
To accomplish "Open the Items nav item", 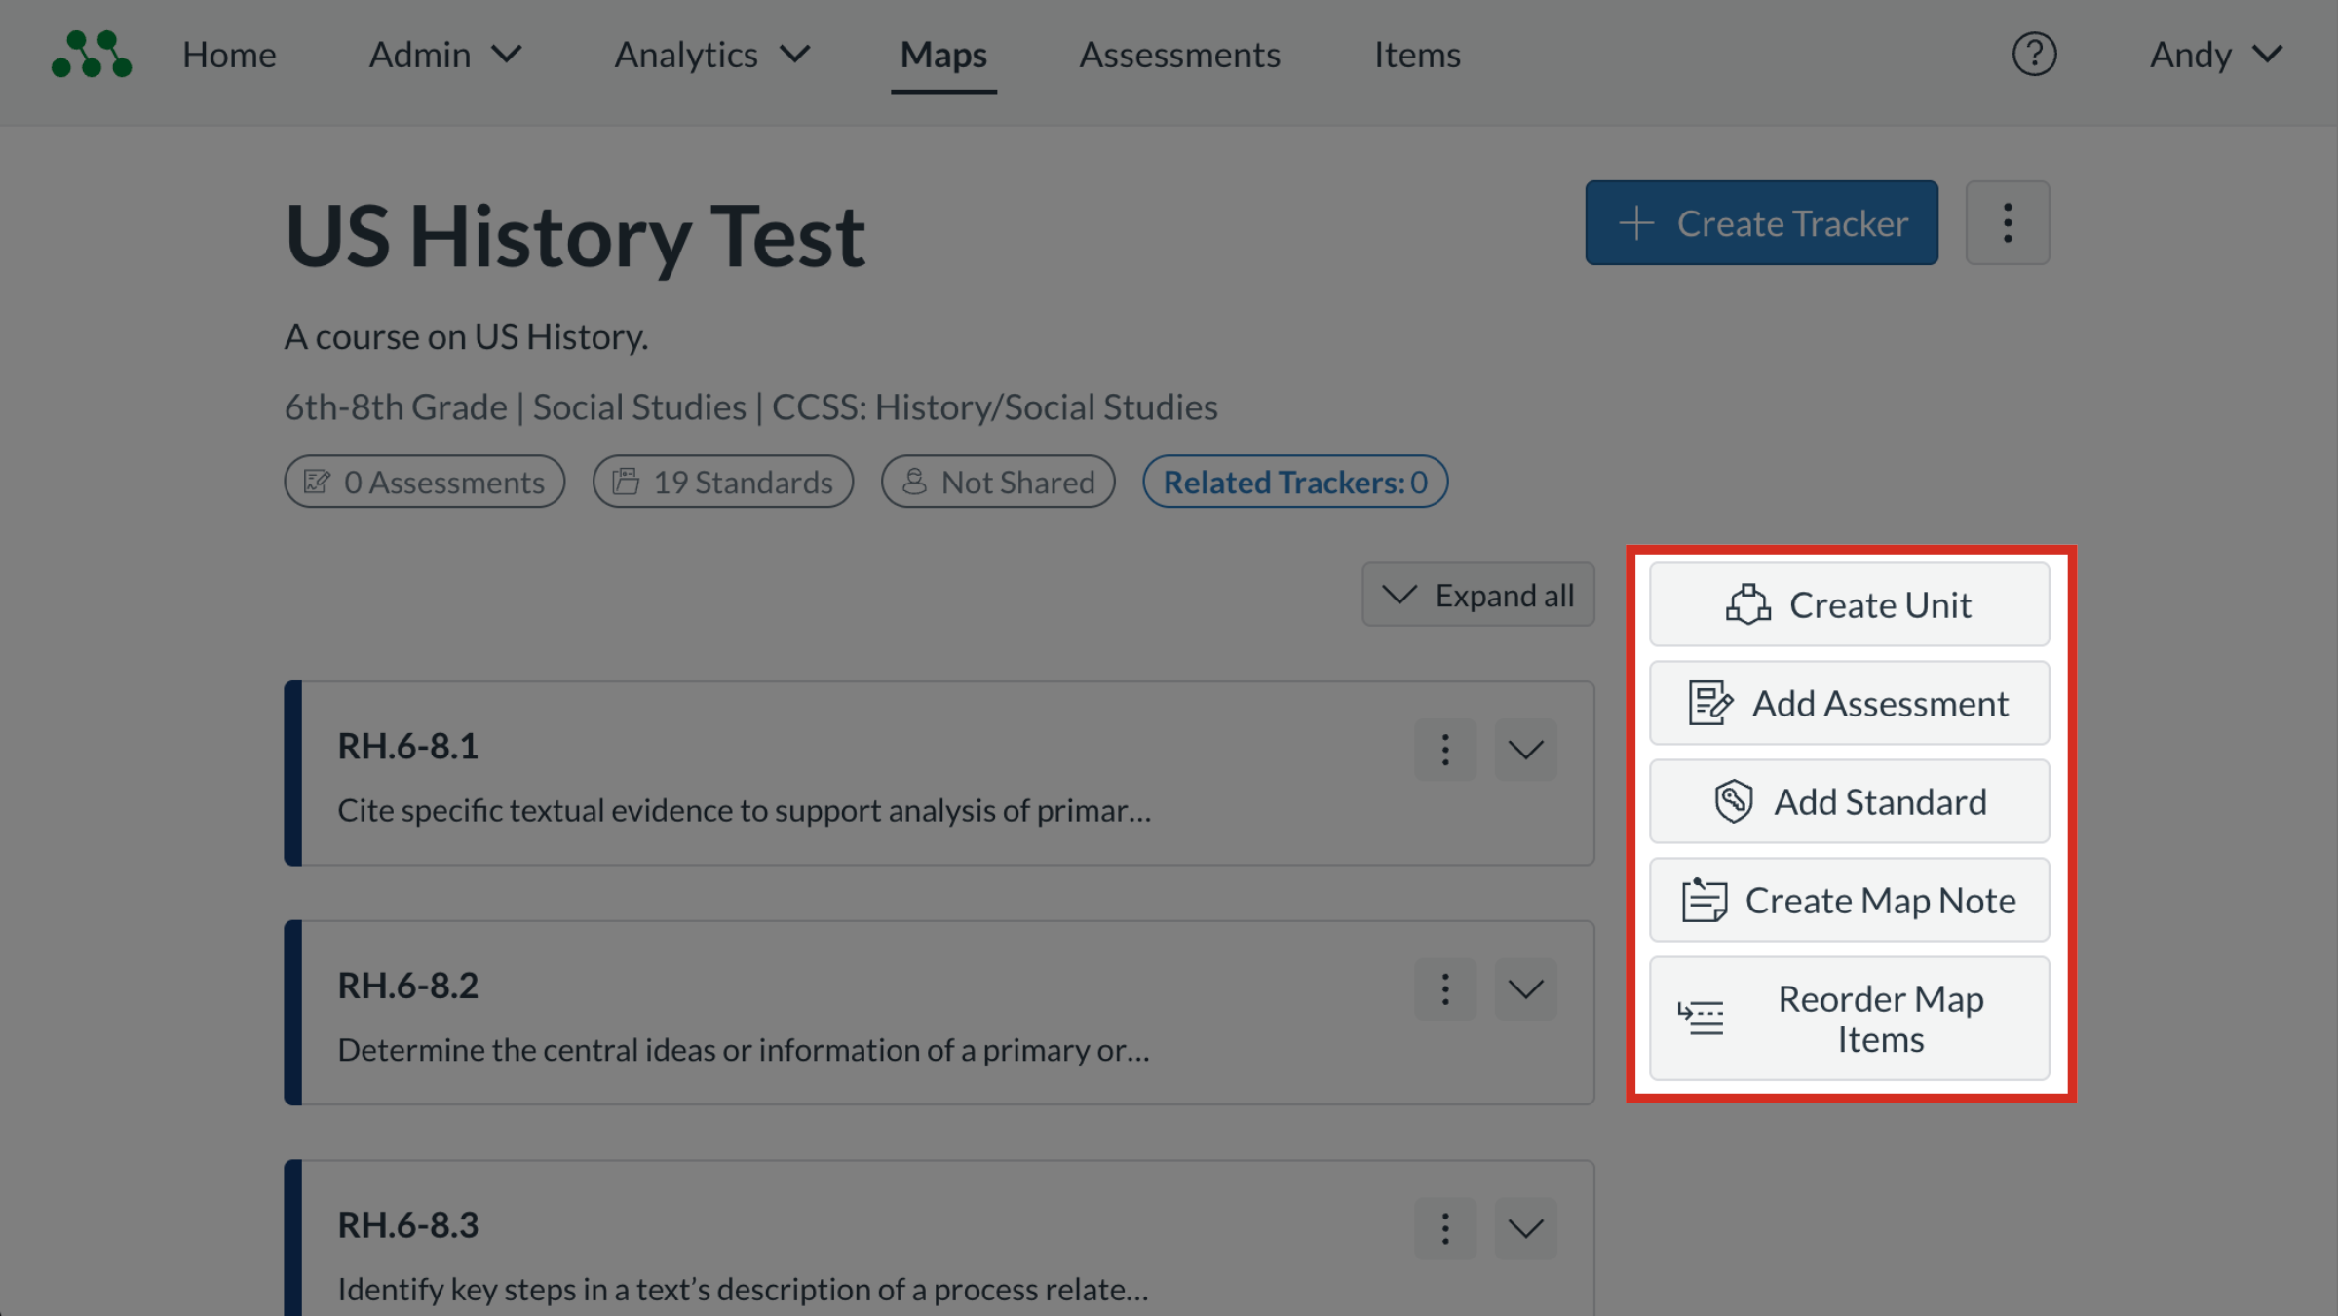I will tap(1417, 55).
